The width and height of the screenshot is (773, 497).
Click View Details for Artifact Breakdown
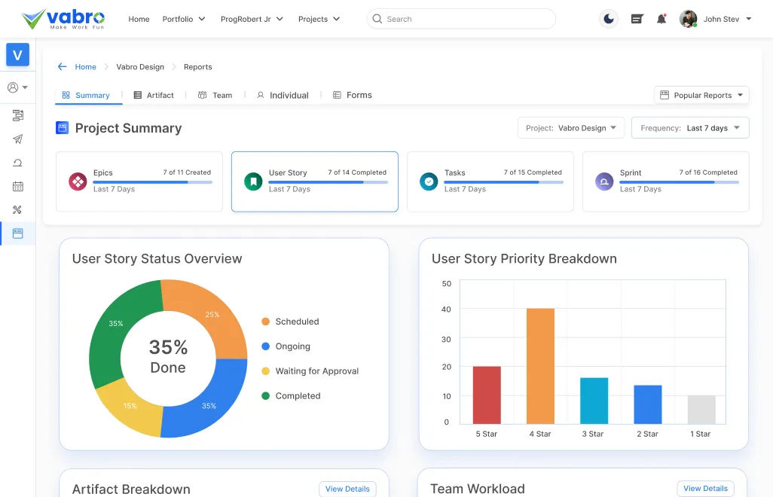coord(347,489)
